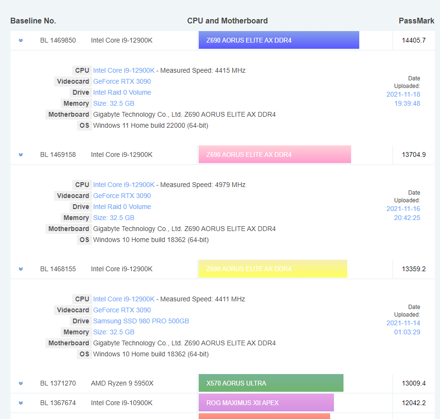
Task: Click OS label beside Windows 11 Home
Action: click(84, 125)
